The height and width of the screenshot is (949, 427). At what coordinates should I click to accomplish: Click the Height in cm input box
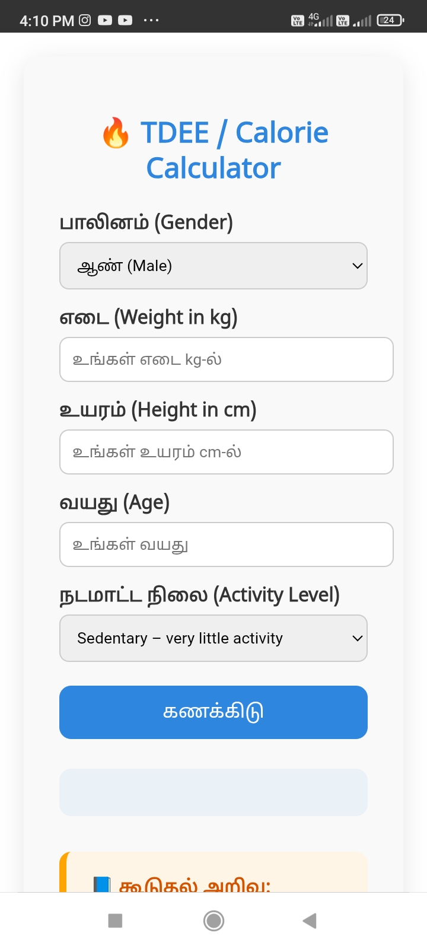[x=227, y=452]
